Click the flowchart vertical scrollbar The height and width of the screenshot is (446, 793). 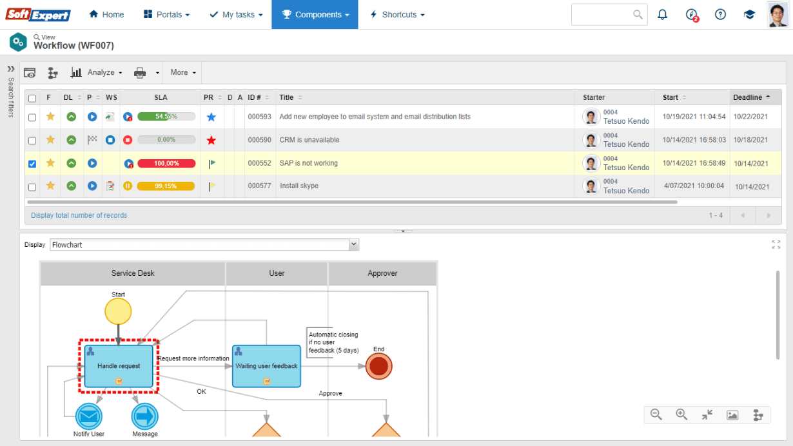[778, 316]
